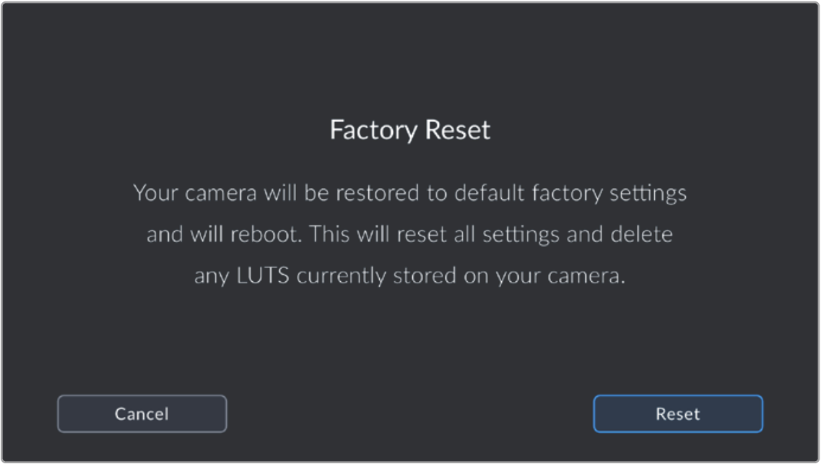
Task: Cancel the factory reset dialog
Action: 142,414
